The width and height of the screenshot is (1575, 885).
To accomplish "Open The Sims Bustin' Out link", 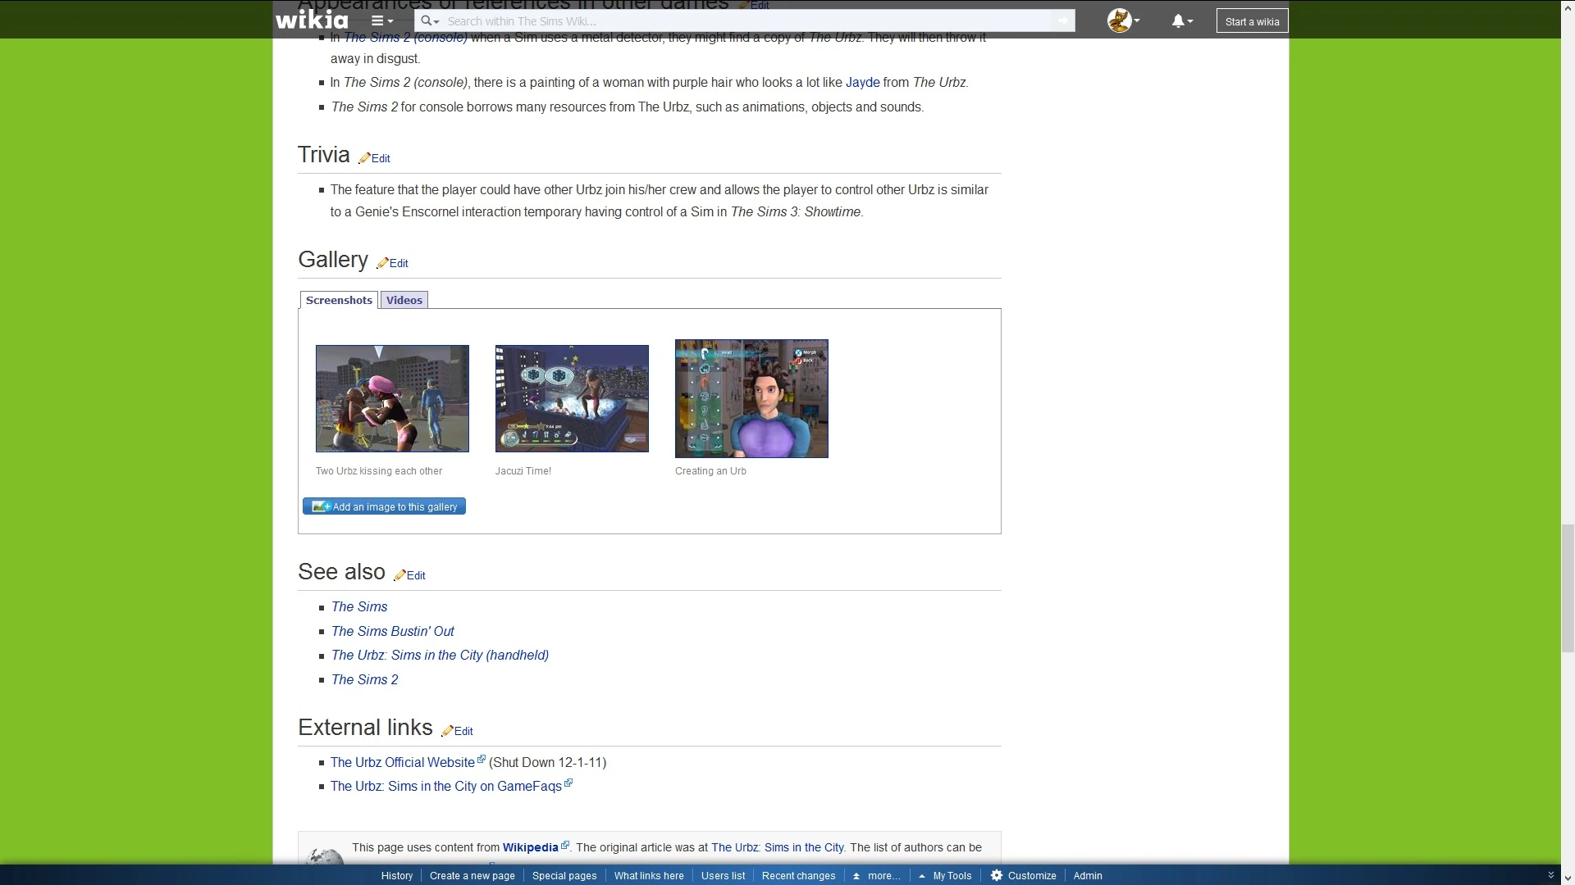I will 392,631.
